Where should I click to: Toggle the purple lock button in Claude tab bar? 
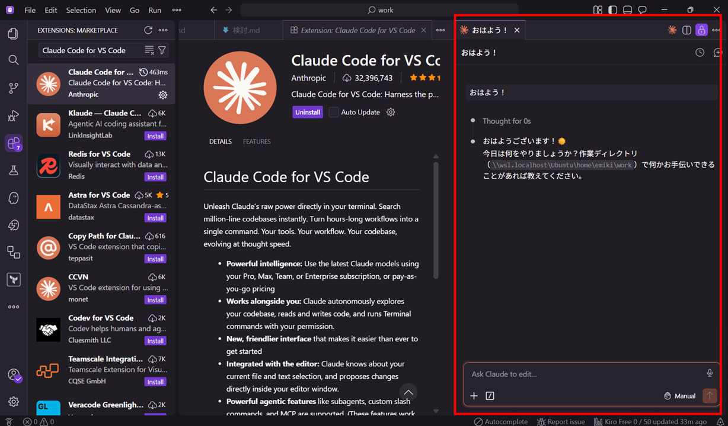tap(702, 30)
